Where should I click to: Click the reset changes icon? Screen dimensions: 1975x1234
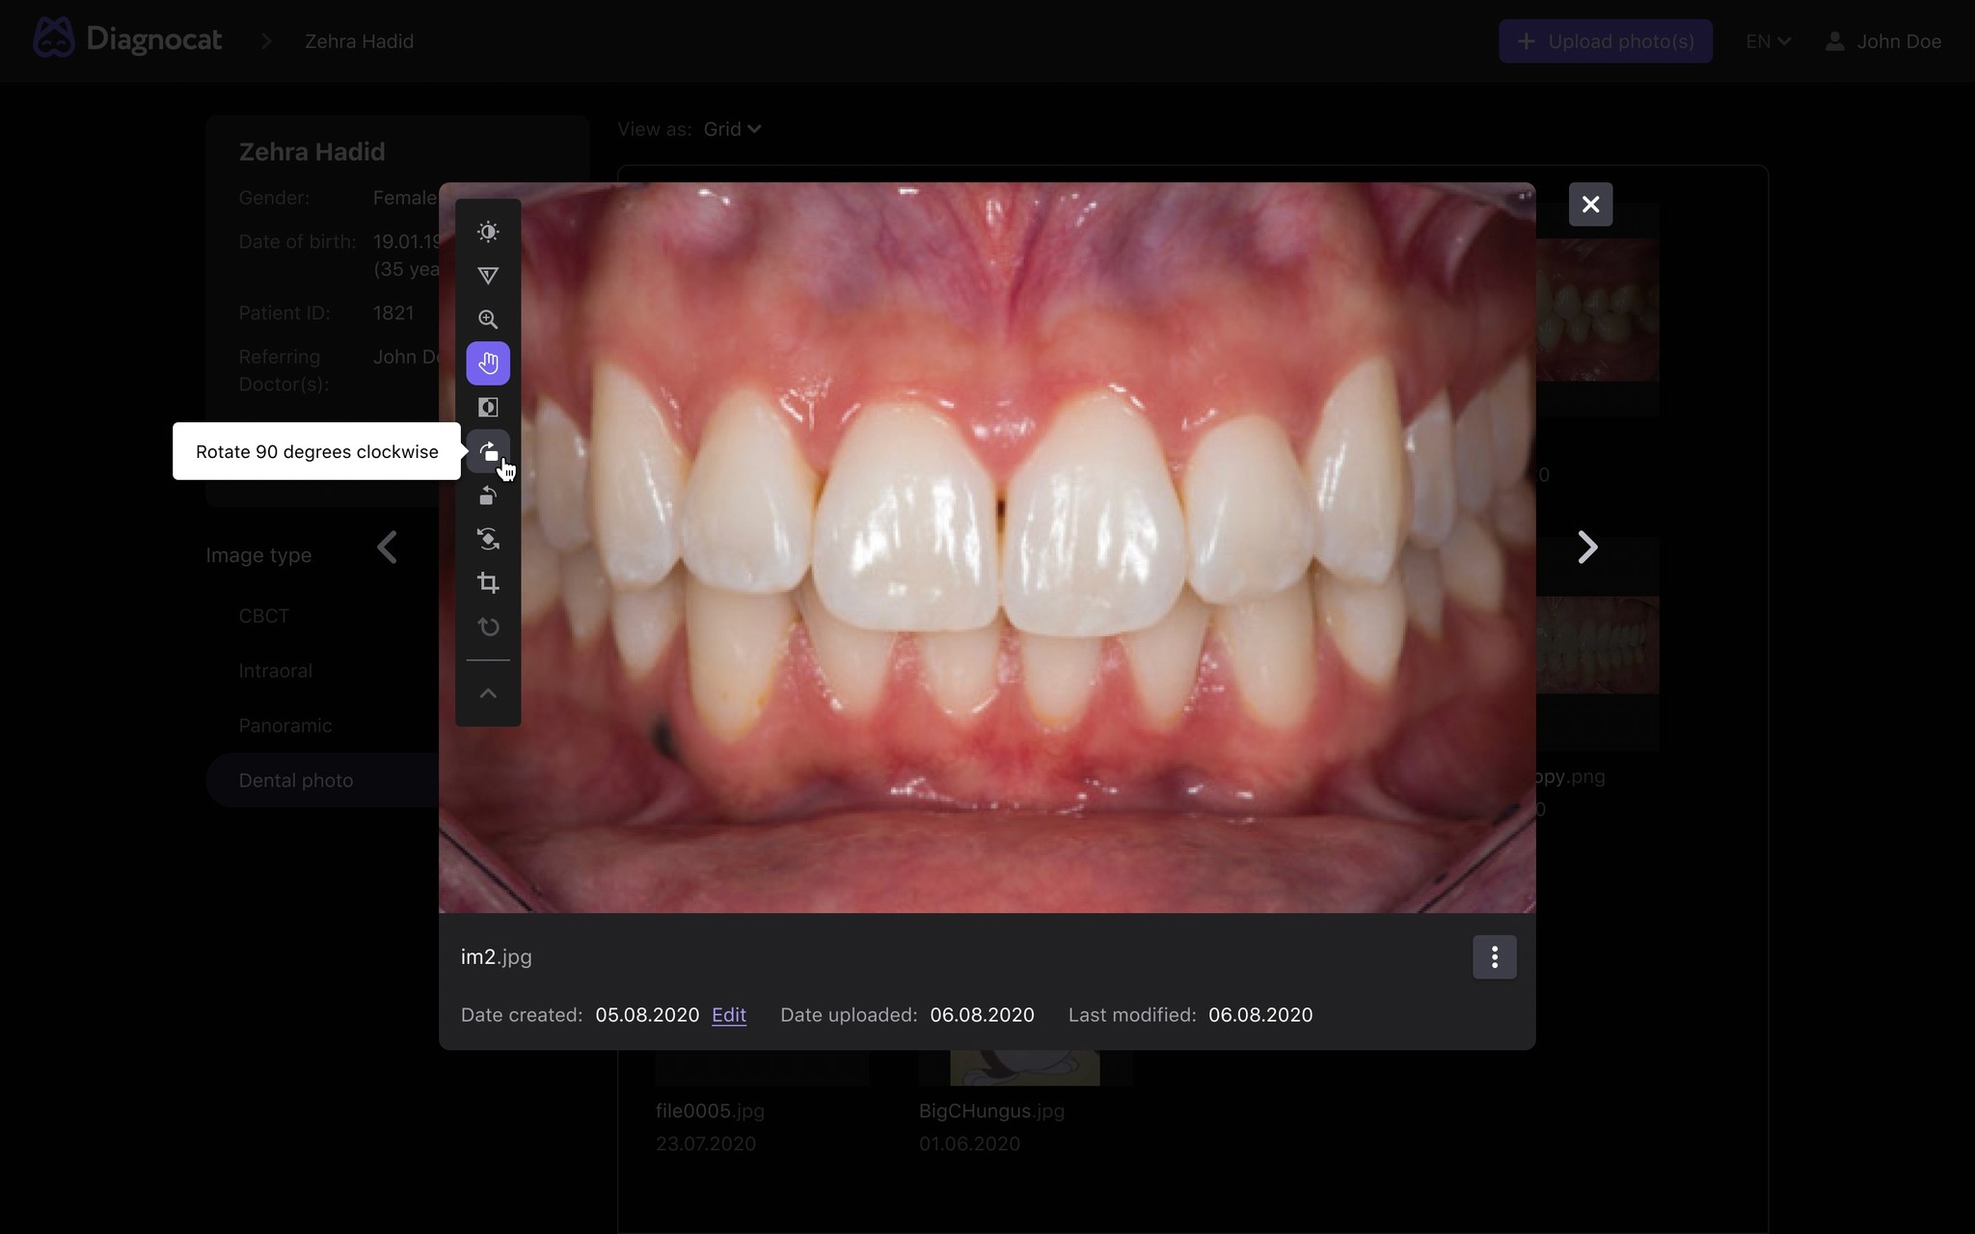pos(488,627)
